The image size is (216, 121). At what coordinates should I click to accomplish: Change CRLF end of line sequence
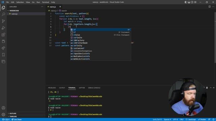click(x=182, y=120)
